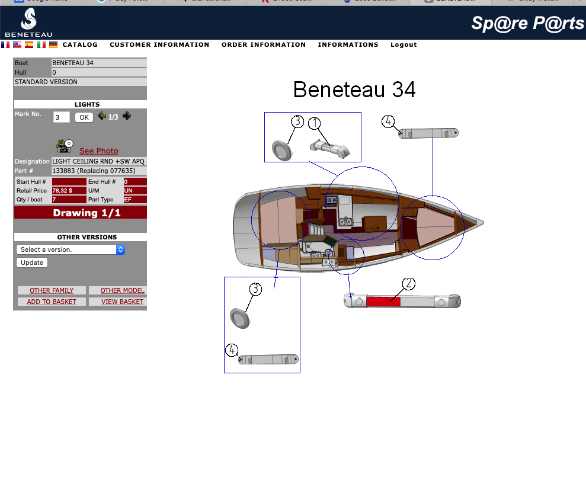Click ADD TO BASKET link
The width and height of the screenshot is (586, 477).
[x=52, y=302]
